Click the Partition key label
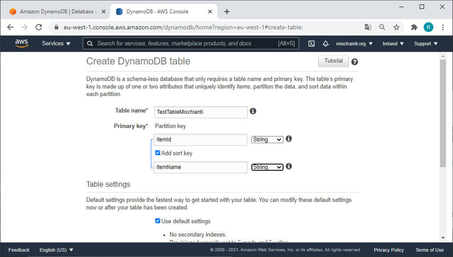 point(170,126)
